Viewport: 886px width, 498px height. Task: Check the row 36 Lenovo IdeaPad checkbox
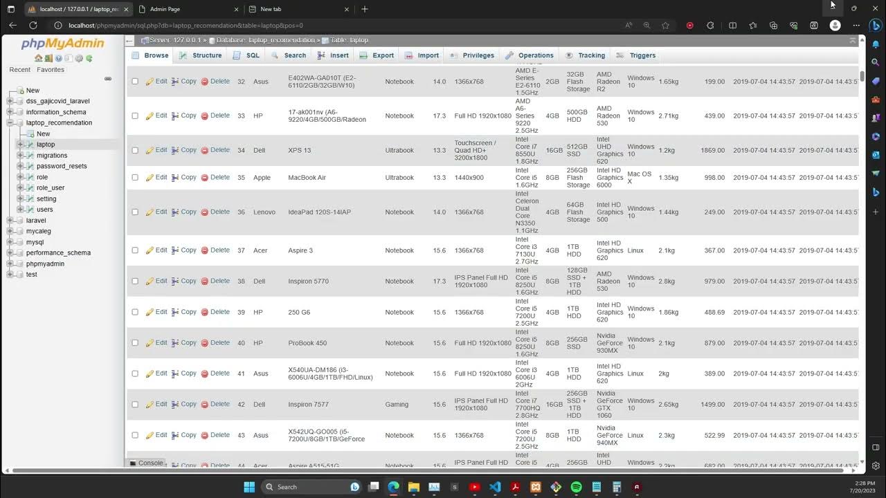[135, 212]
